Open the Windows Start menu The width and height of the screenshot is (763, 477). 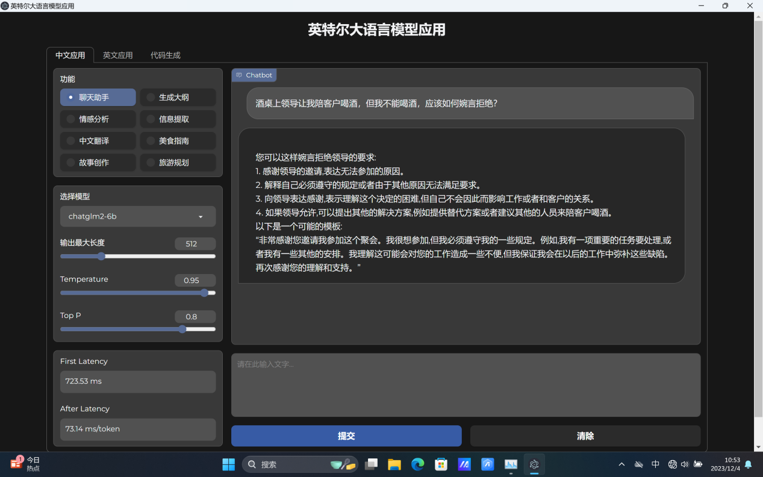(x=229, y=464)
